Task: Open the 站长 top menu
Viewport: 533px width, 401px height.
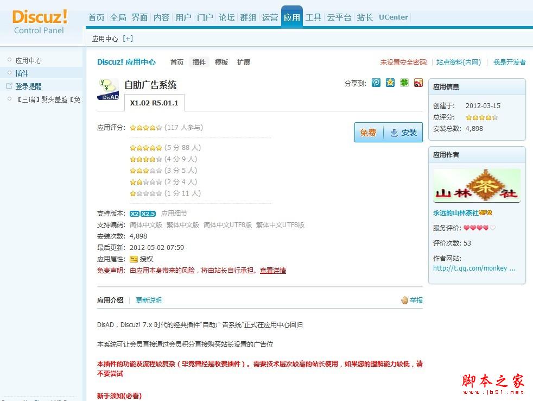Action: 365,17
